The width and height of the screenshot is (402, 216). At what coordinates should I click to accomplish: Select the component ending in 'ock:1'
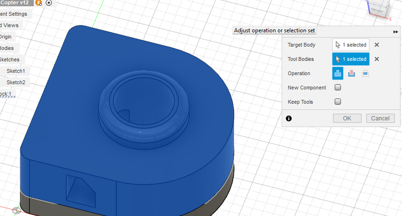pyautogui.click(x=6, y=94)
